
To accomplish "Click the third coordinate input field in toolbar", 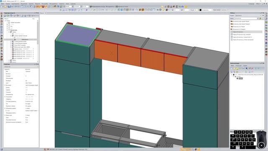I will 85,7.
